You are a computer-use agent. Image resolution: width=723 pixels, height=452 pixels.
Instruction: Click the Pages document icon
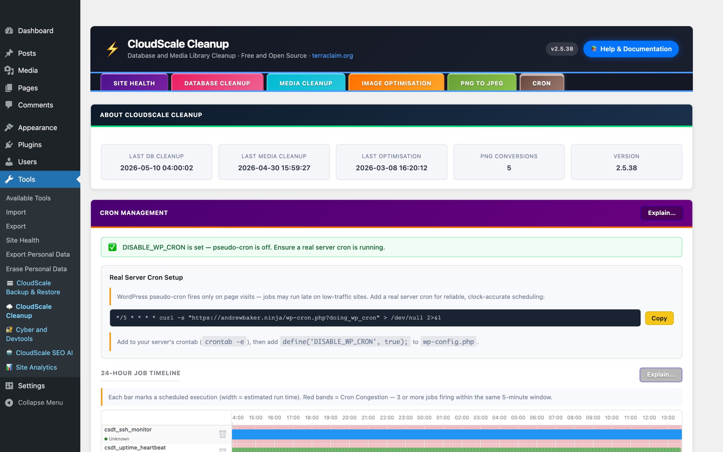click(9, 88)
